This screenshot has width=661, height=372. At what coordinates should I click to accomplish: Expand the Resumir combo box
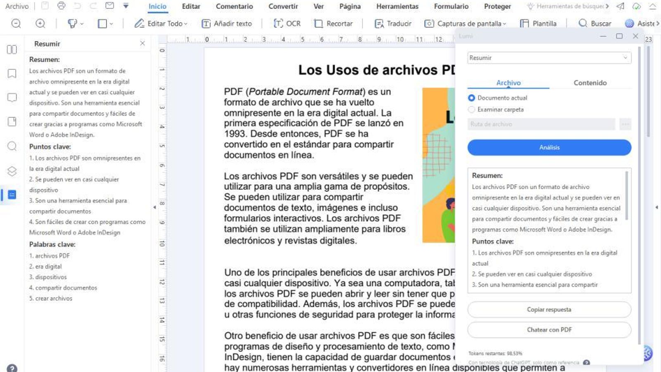coord(549,58)
